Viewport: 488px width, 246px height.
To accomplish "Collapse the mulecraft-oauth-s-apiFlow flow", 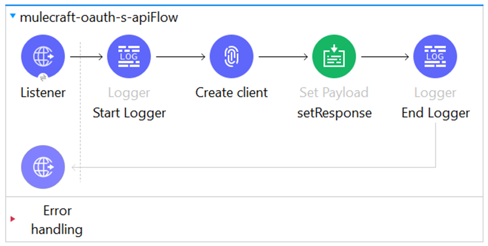I will pos(13,17).
